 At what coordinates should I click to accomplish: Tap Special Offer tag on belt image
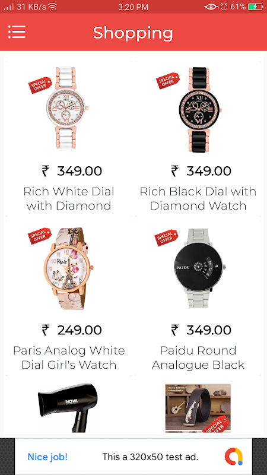217,425
